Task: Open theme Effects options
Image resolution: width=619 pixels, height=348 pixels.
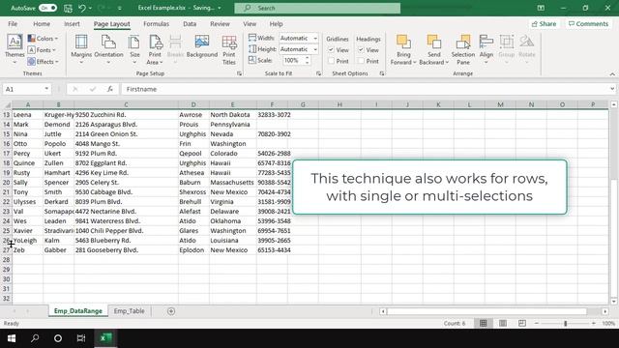Action: tap(43, 62)
